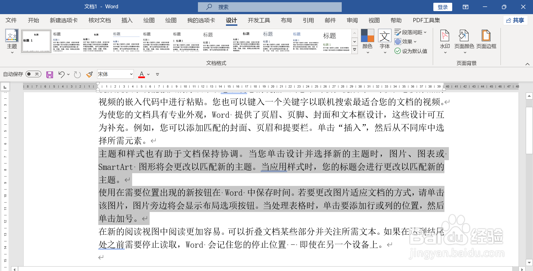Click the Share (共享) button

[515, 20]
